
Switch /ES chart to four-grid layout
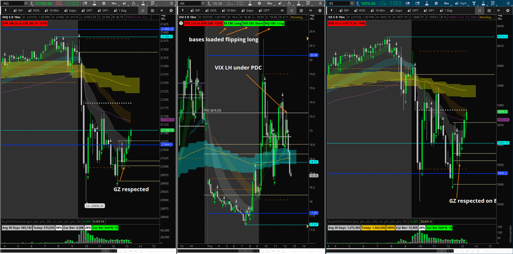click(489, 11)
